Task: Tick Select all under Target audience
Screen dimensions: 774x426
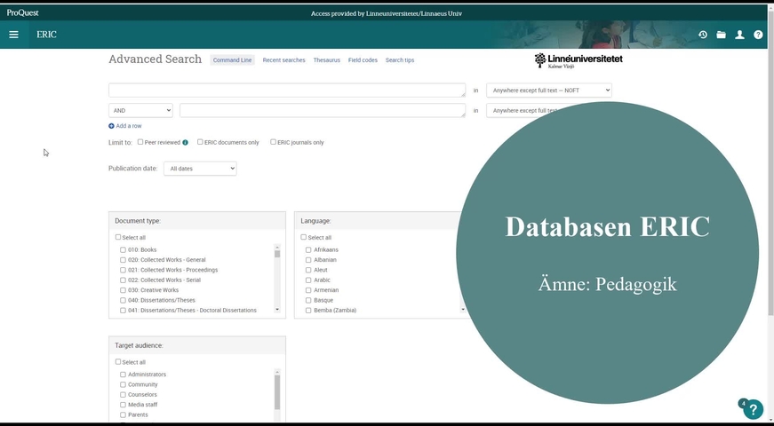Action: coord(118,362)
